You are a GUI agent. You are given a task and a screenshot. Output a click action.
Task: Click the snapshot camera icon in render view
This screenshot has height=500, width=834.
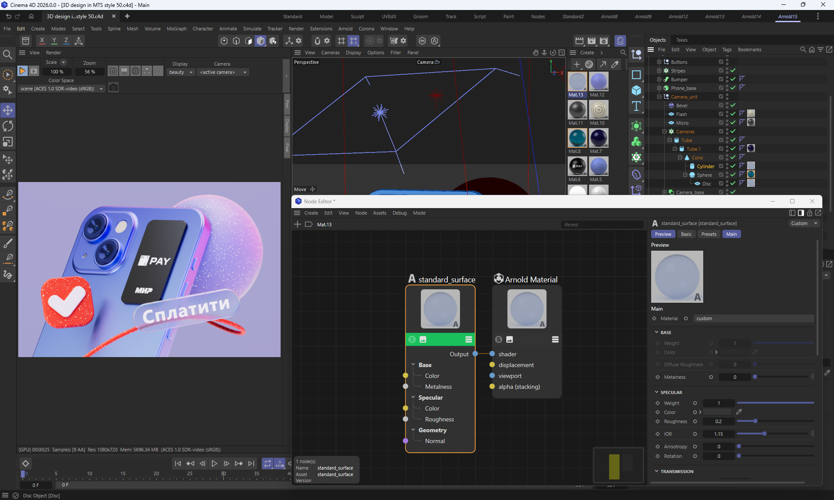point(113,88)
